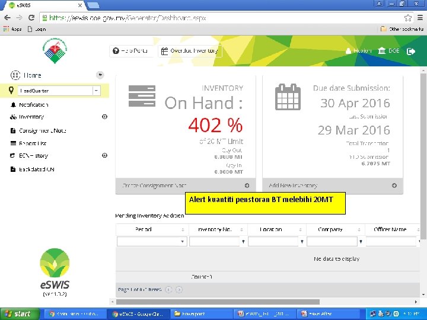
Task: Bookmark this page with the star icon
Action: pyautogui.click(x=407, y=18)
